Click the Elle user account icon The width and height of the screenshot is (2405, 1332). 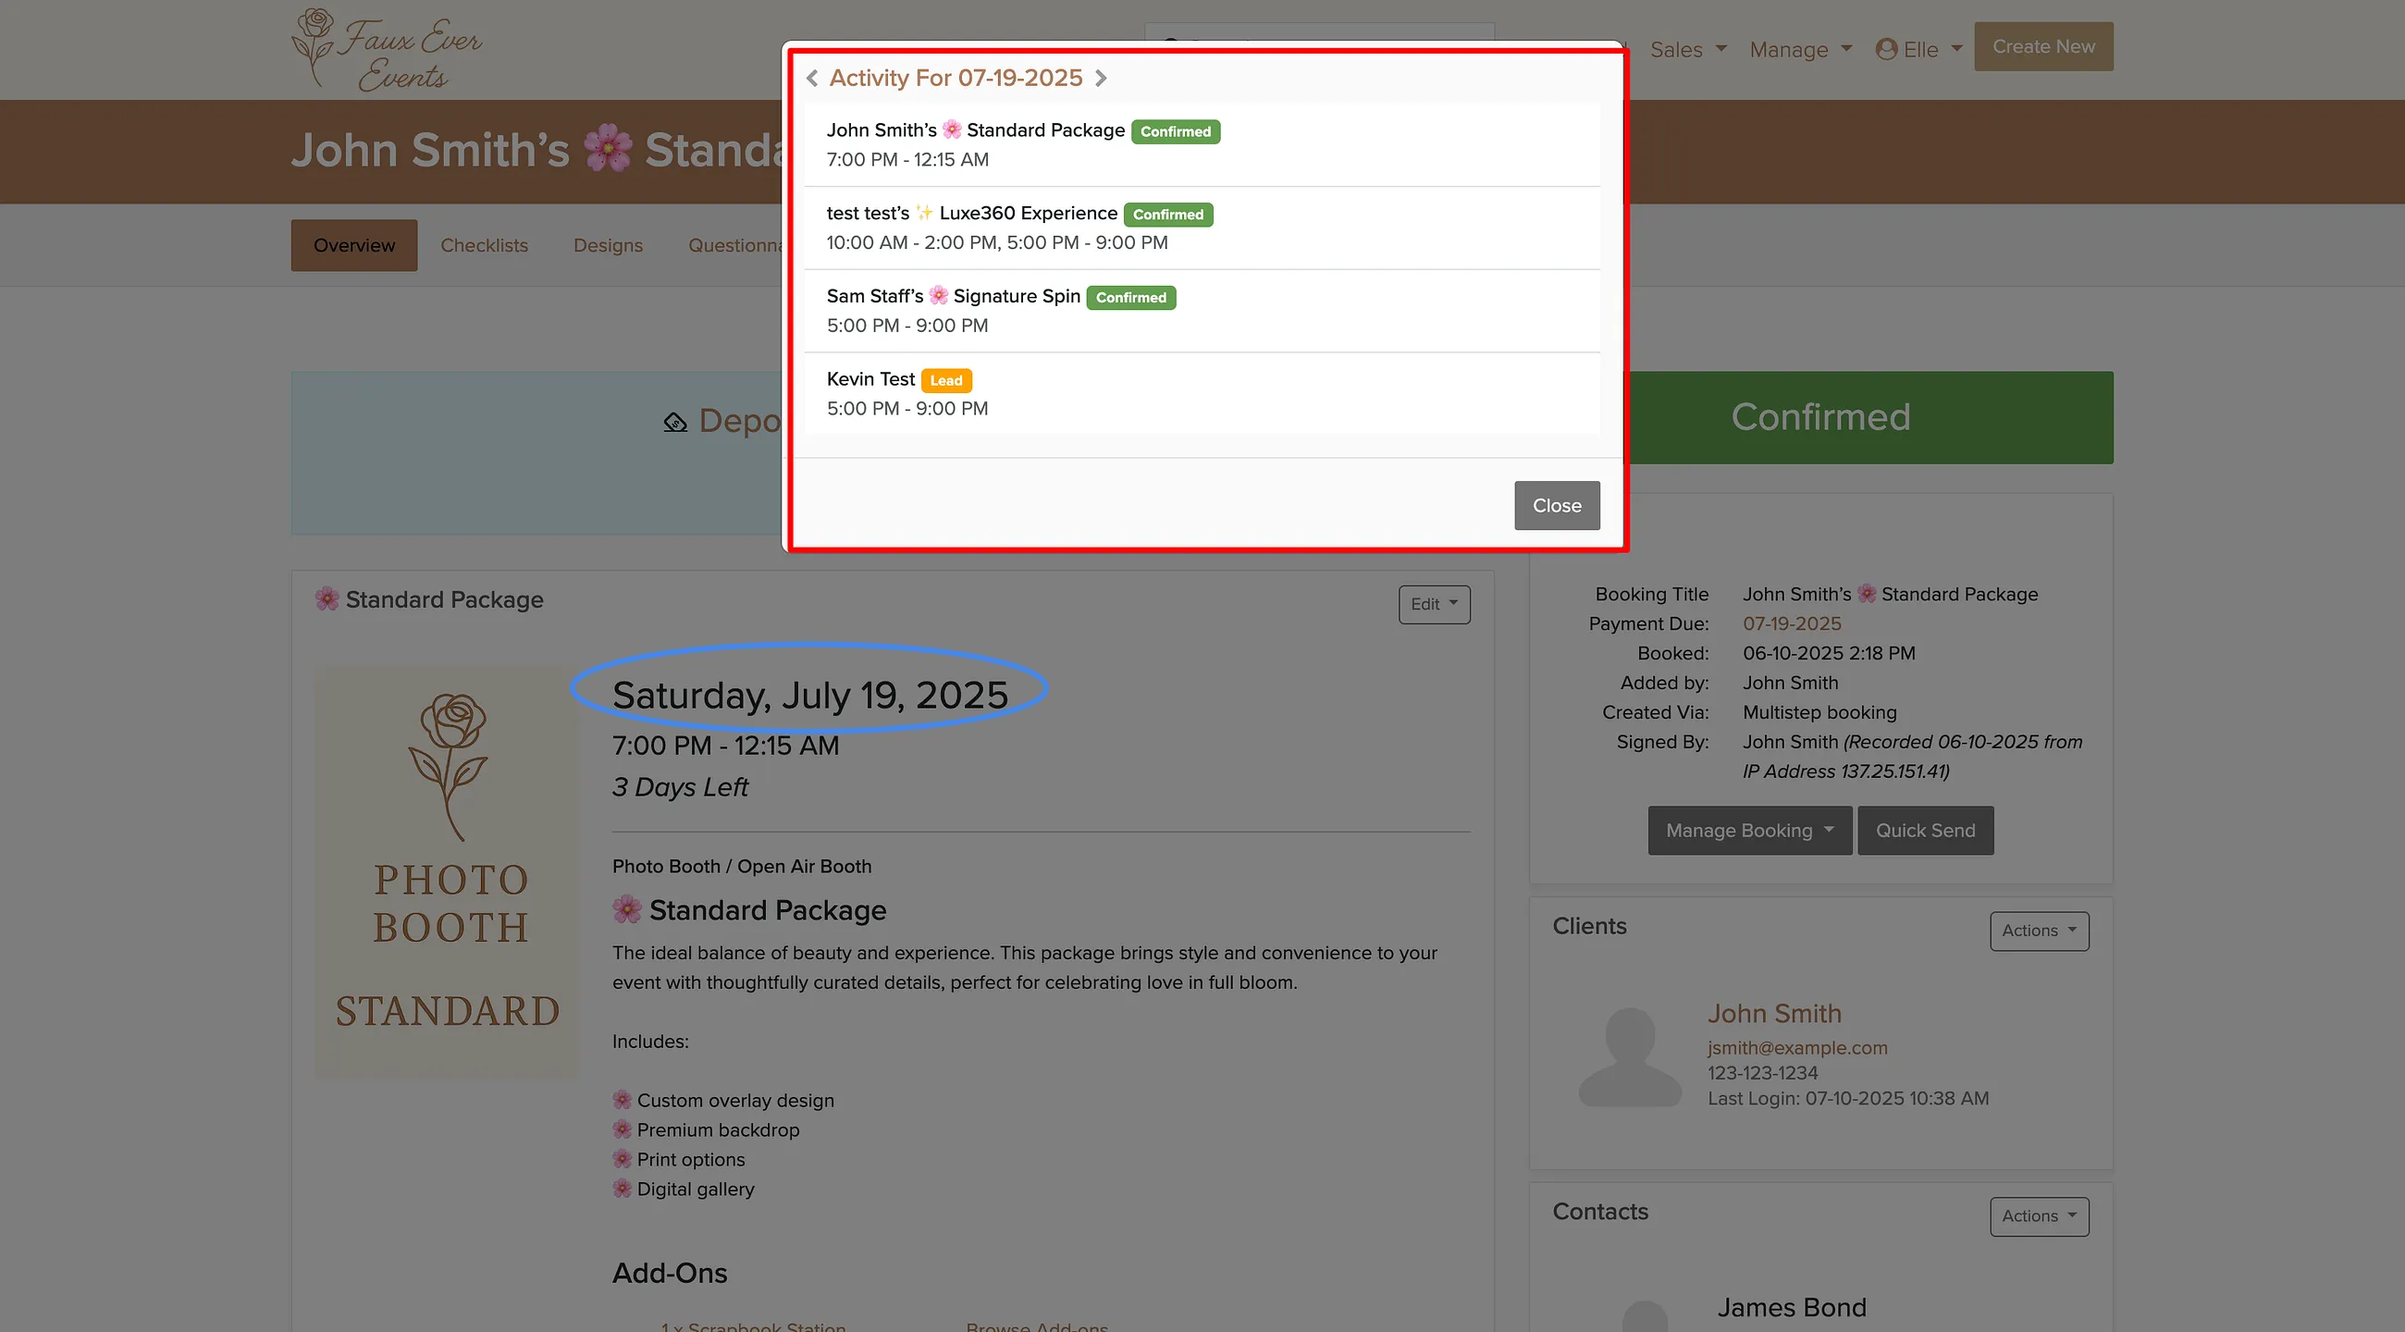(x=1886, y=49)
